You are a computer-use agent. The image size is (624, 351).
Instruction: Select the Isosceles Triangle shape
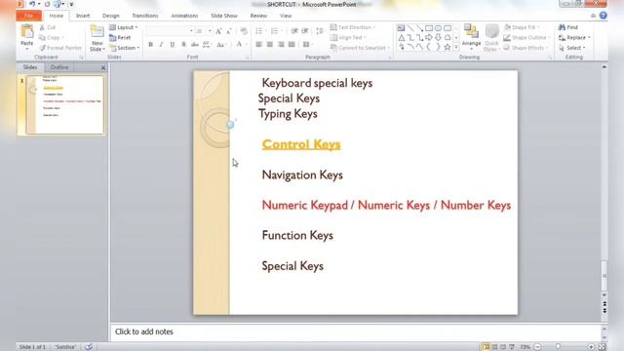[401, 38]
